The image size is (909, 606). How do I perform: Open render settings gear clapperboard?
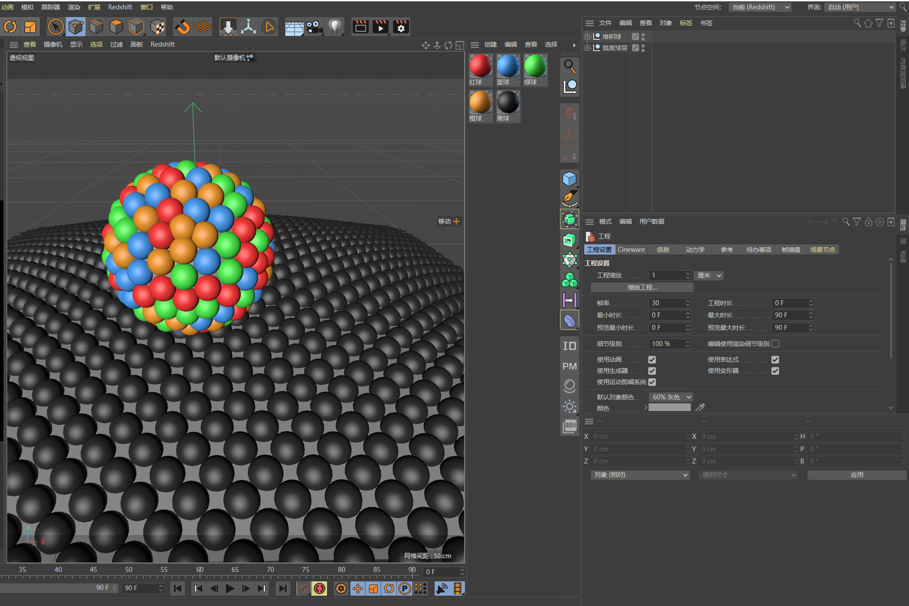pyautogui.click(x=401, y=27)
